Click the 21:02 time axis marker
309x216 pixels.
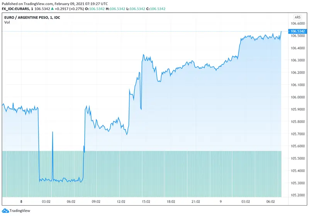[196, 201]
